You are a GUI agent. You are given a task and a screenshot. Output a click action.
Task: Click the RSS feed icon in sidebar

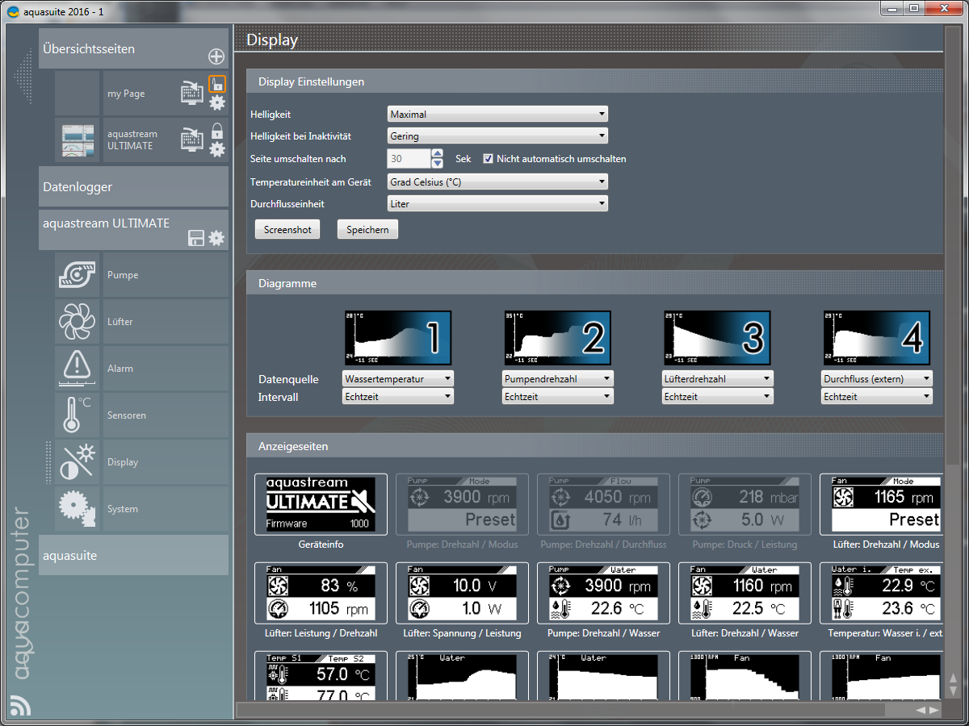click(x=20, y=704)
